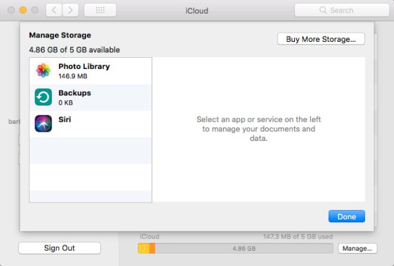Click the Buy More Storage button
The height and width of the screenshot is (266, 394).
[321, 39]
